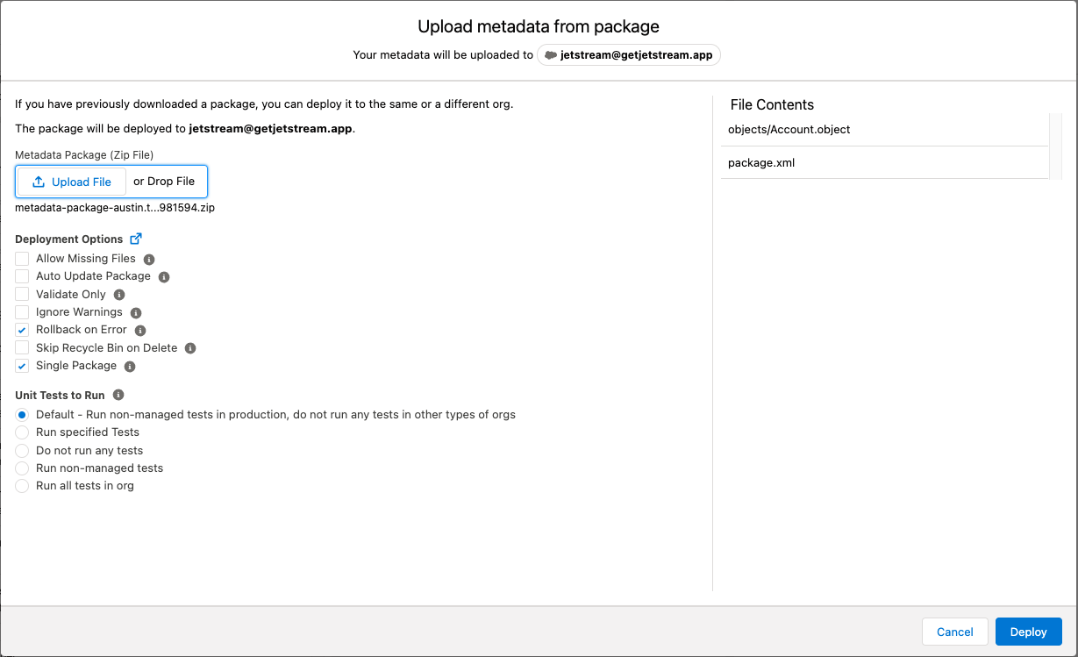The image size is (1078, 657).
Task: Select objects/Account.object in File Contents
Action: click(x=884, y=130)
